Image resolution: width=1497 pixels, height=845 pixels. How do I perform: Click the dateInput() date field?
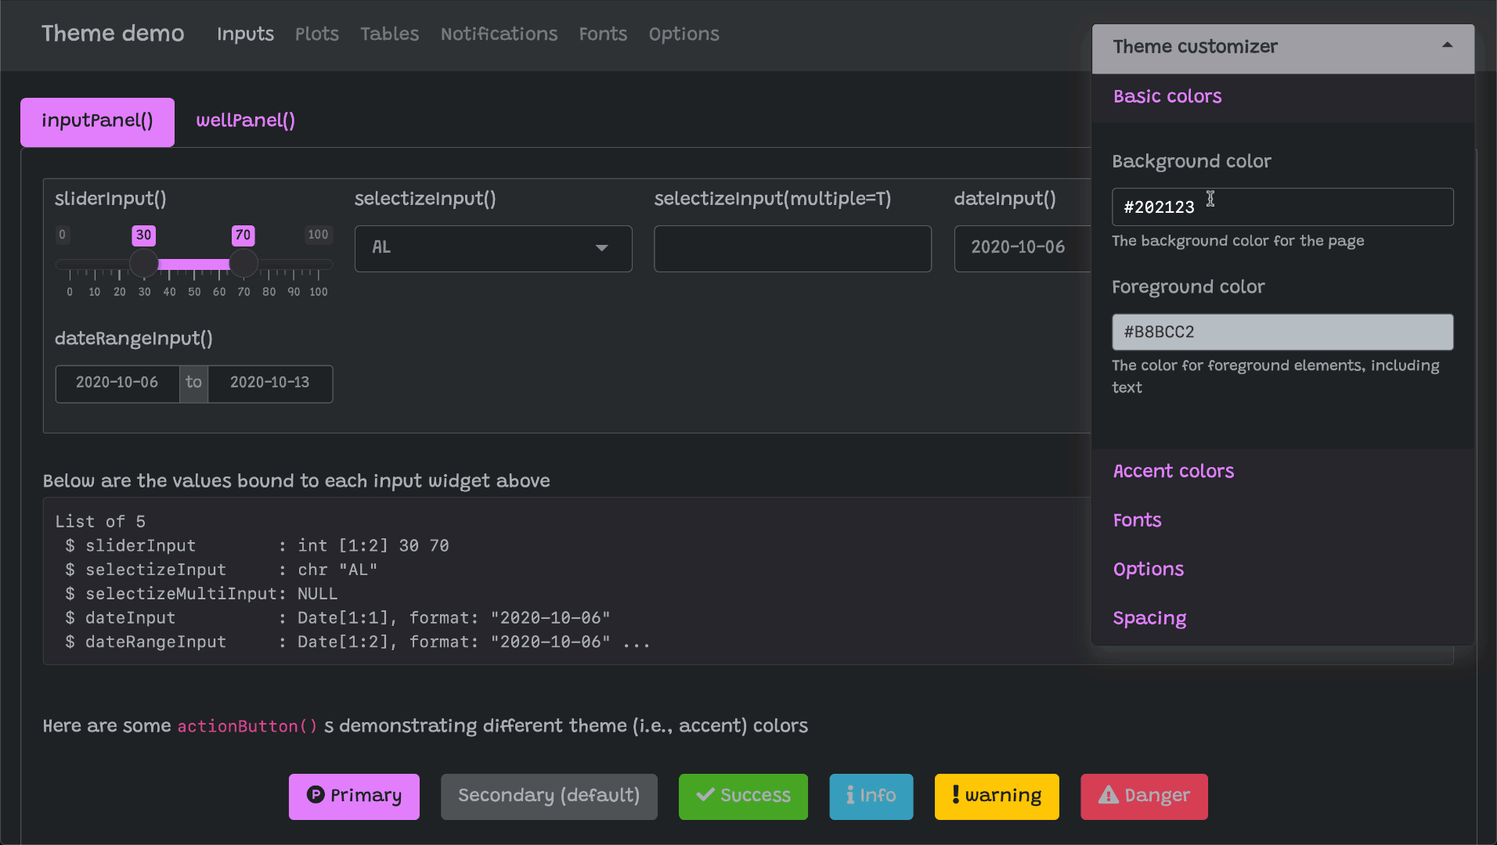coord(1023,249)
